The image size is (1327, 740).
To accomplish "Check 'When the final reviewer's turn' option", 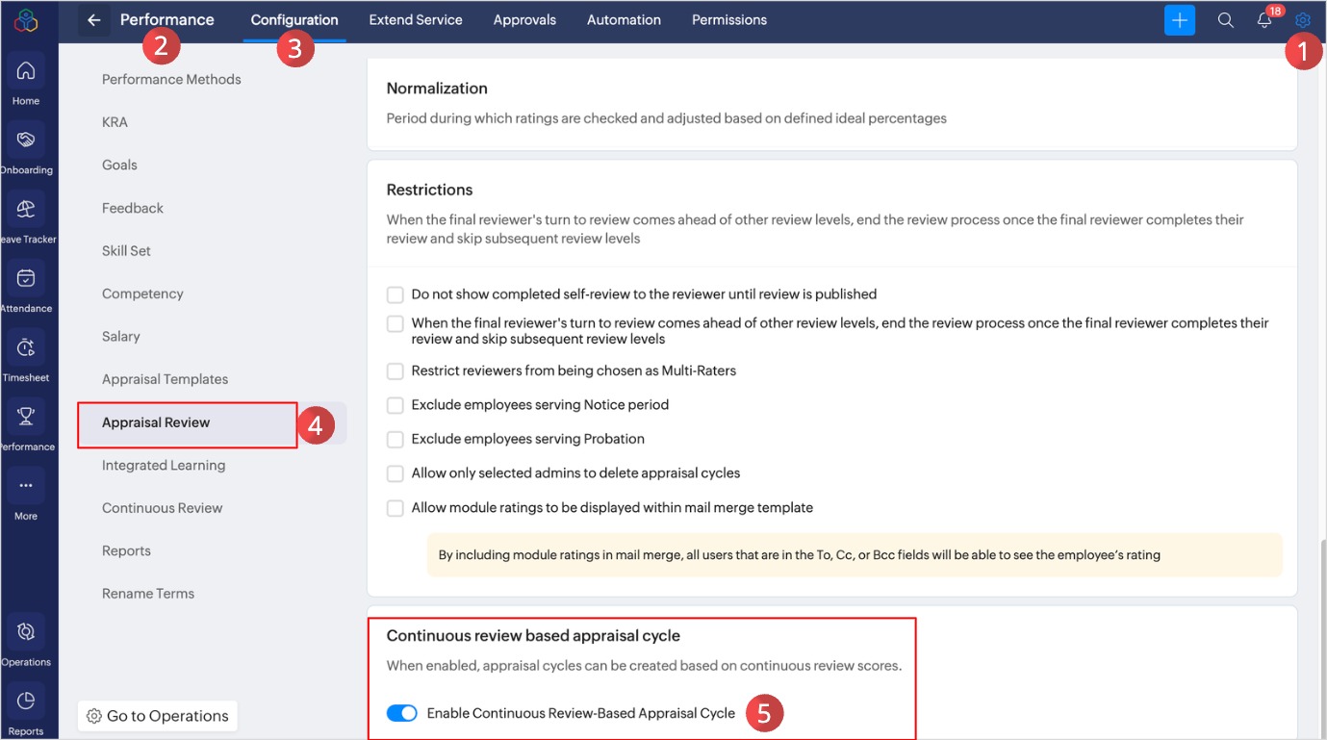I will click(395, 323).
